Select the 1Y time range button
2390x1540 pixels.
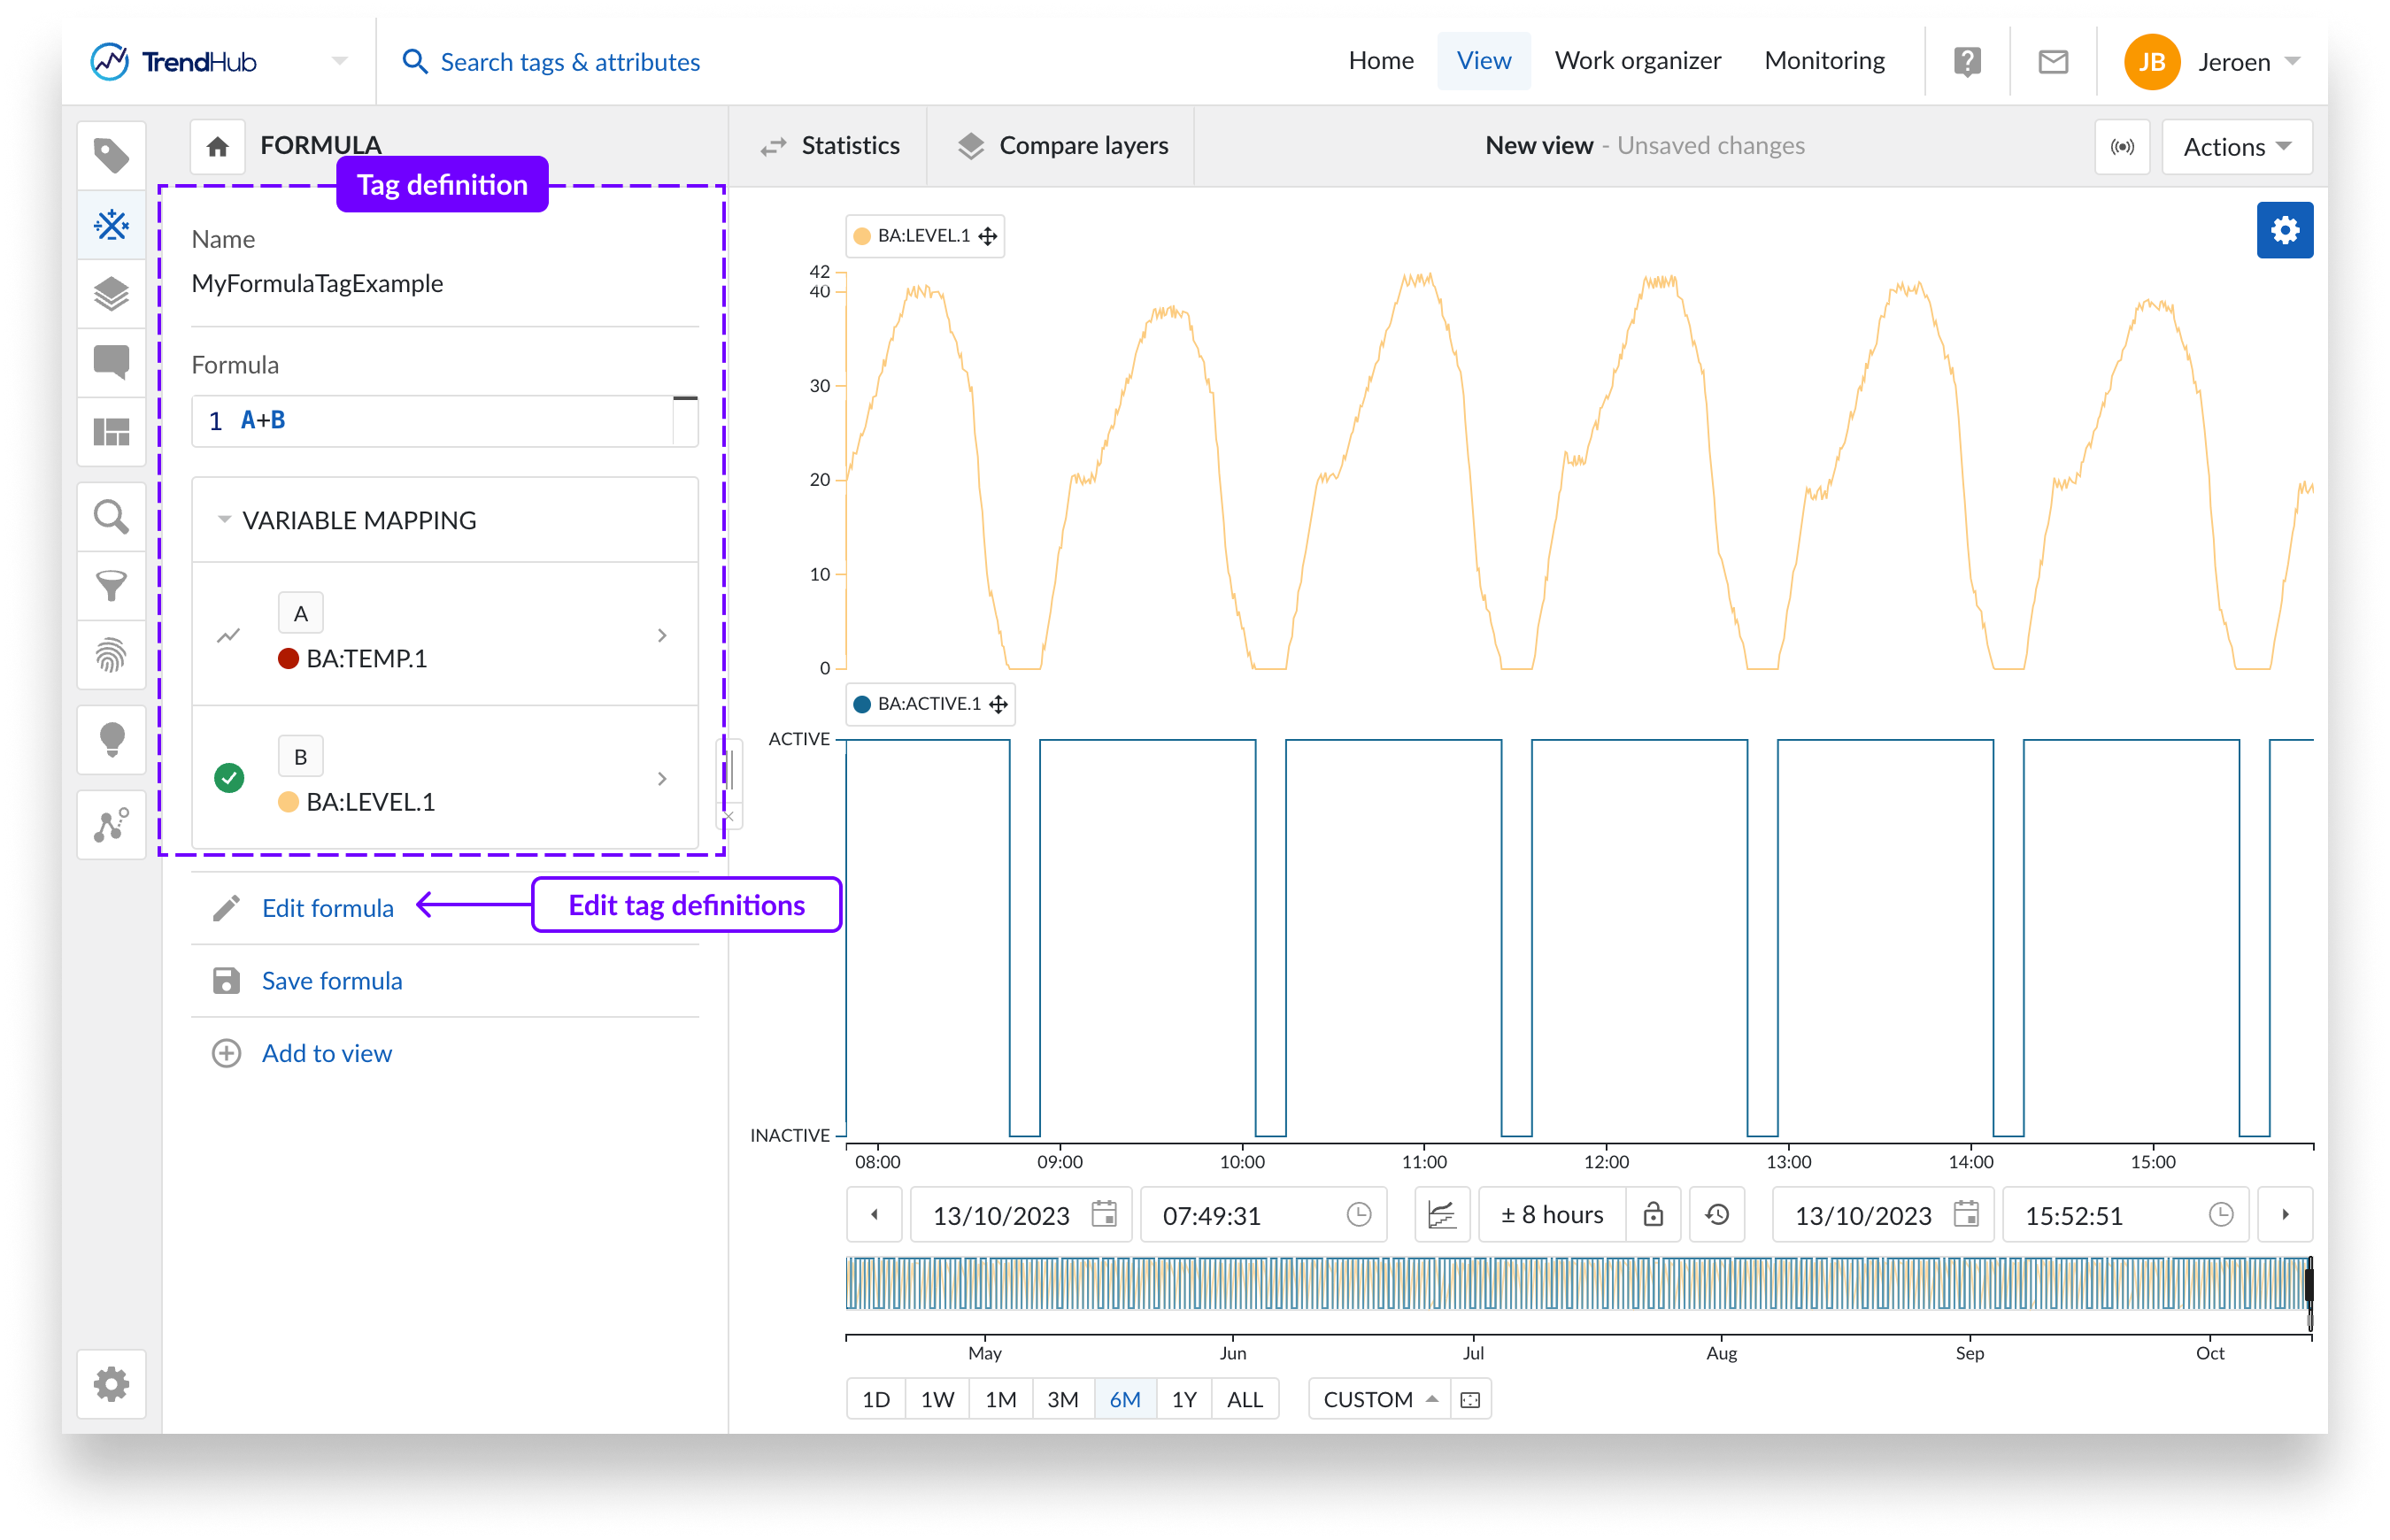pyautogui.click(x=1184, y=1399)
